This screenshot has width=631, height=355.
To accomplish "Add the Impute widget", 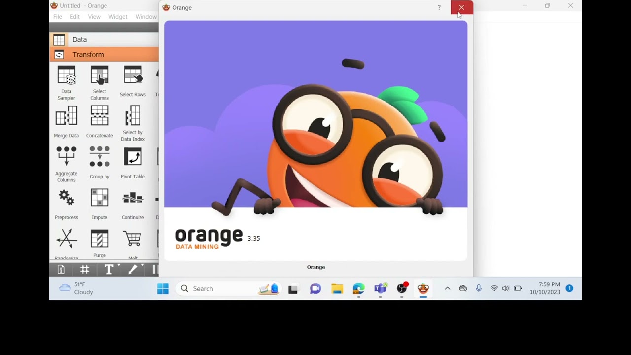I will (x=100, y=204).
